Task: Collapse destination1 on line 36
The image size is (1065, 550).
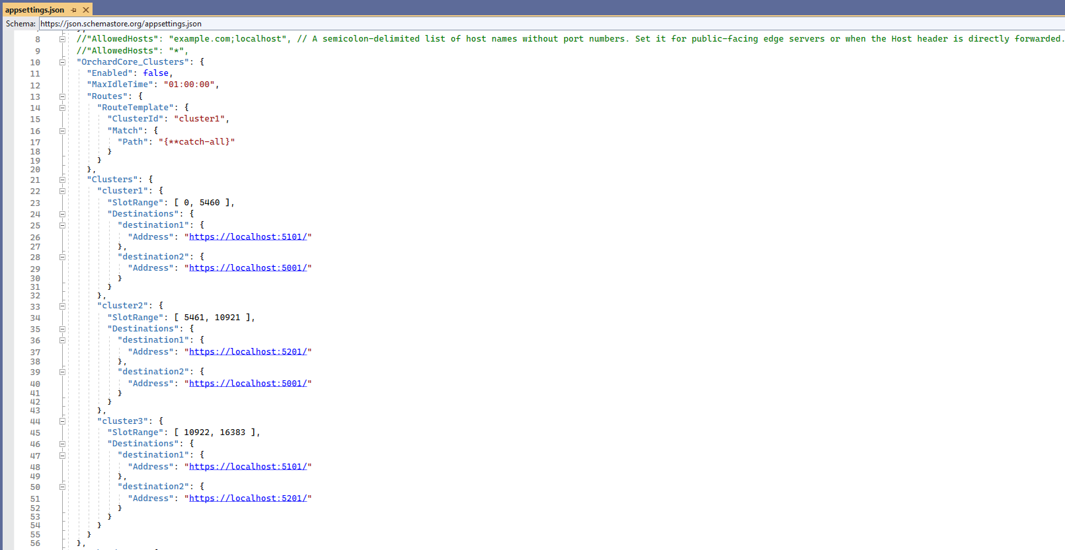Action: pos(62,340)
